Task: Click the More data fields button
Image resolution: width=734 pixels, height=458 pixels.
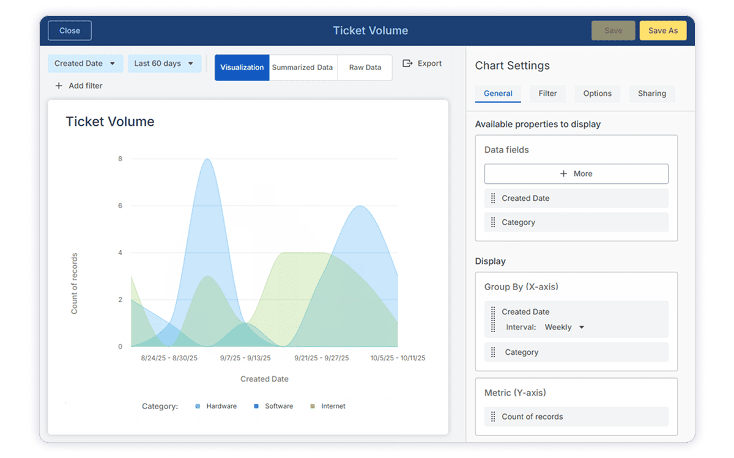Action: tap(576, 174)
